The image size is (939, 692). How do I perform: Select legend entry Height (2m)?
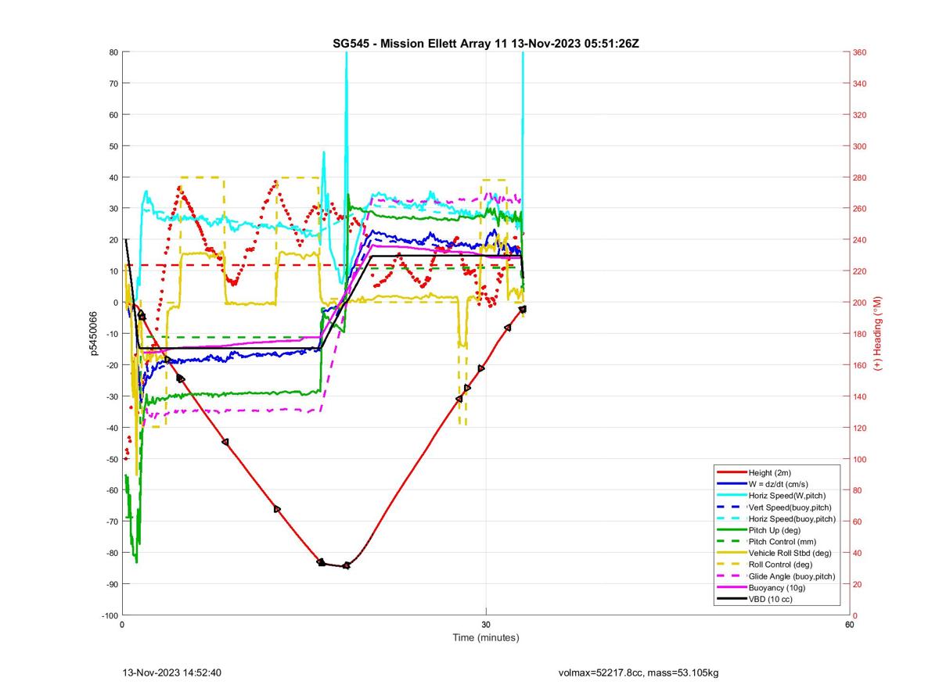click(772, 473)
